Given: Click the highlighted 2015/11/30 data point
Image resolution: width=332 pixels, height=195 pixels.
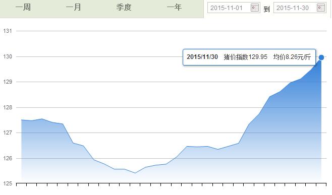Looking at the screenshot, I should point(321,57).
